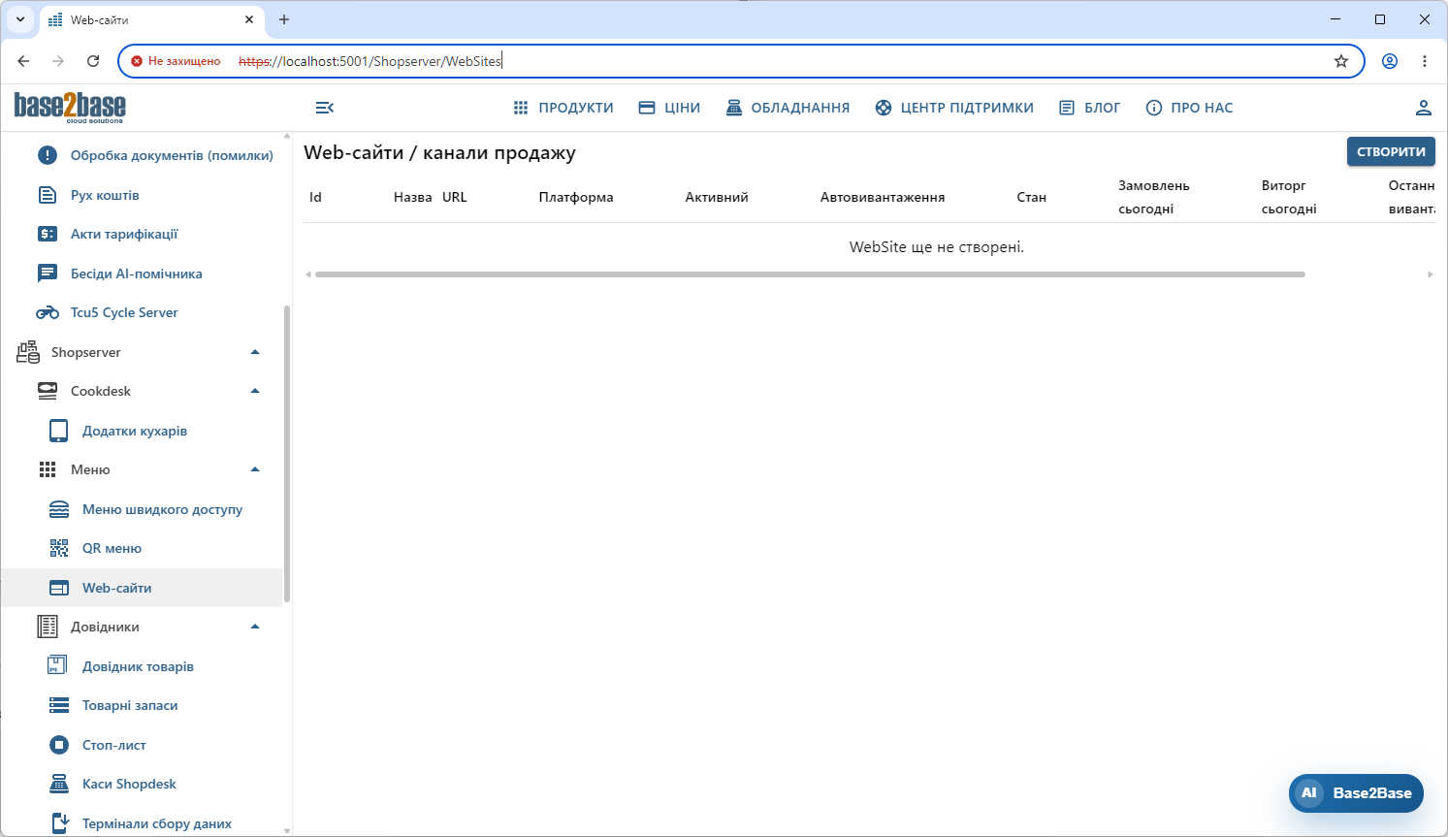Click the Стоп-лист stop icon

coord(59,745)
